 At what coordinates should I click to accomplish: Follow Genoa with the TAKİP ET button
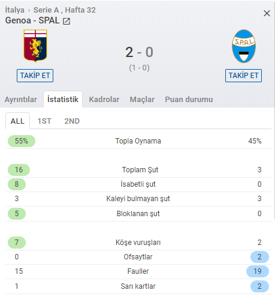(35, 76)
